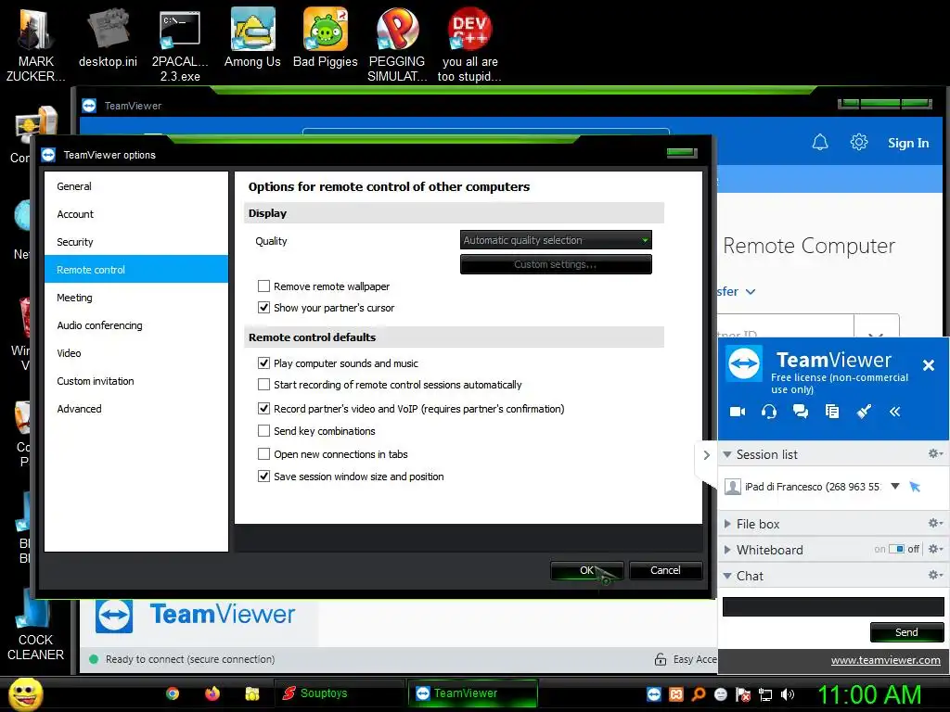This screenshot has width=950, height=712.
Task: Click the headset audio icon in session panel
Action: (x=769, y=412)
